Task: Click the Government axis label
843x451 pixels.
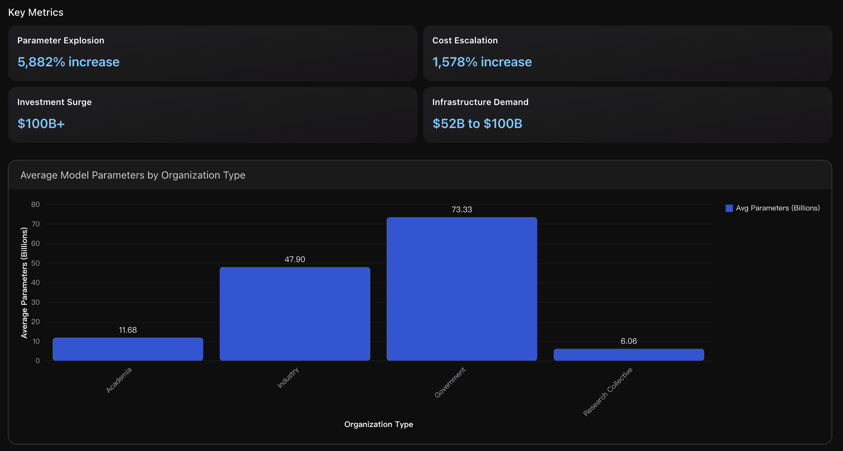Action: click(x=450, y=382)
